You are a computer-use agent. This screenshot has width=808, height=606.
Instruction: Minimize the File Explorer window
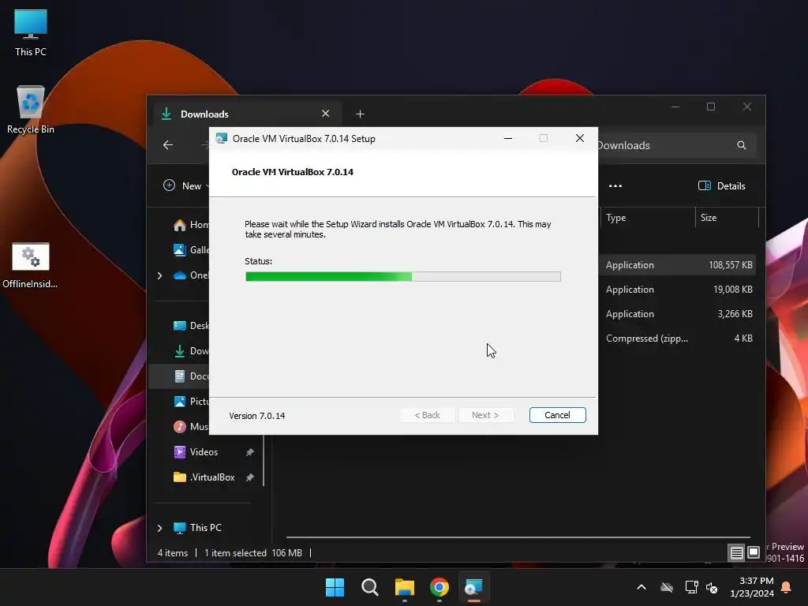click(675, 107)
